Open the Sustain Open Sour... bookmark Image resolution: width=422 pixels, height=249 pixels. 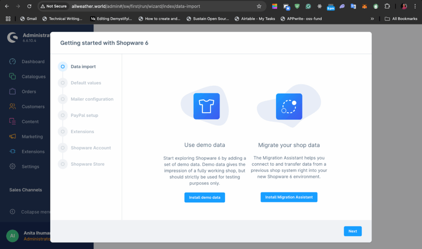[208, 19]
